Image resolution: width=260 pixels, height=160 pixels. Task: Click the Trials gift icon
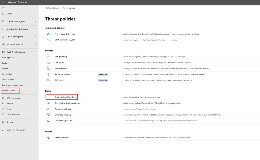coord(3,109)
